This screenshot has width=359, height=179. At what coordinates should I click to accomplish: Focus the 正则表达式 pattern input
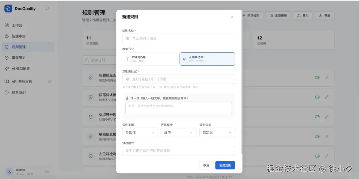pos(179,79)
